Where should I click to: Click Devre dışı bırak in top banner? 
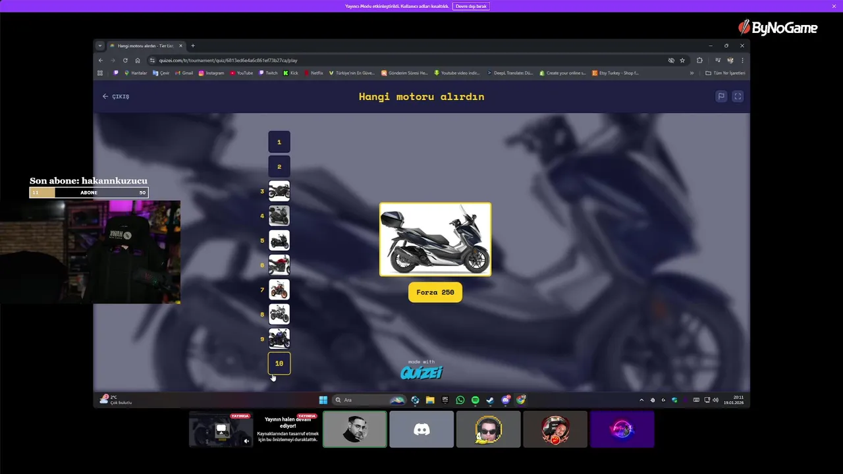[x=471, y=6]
